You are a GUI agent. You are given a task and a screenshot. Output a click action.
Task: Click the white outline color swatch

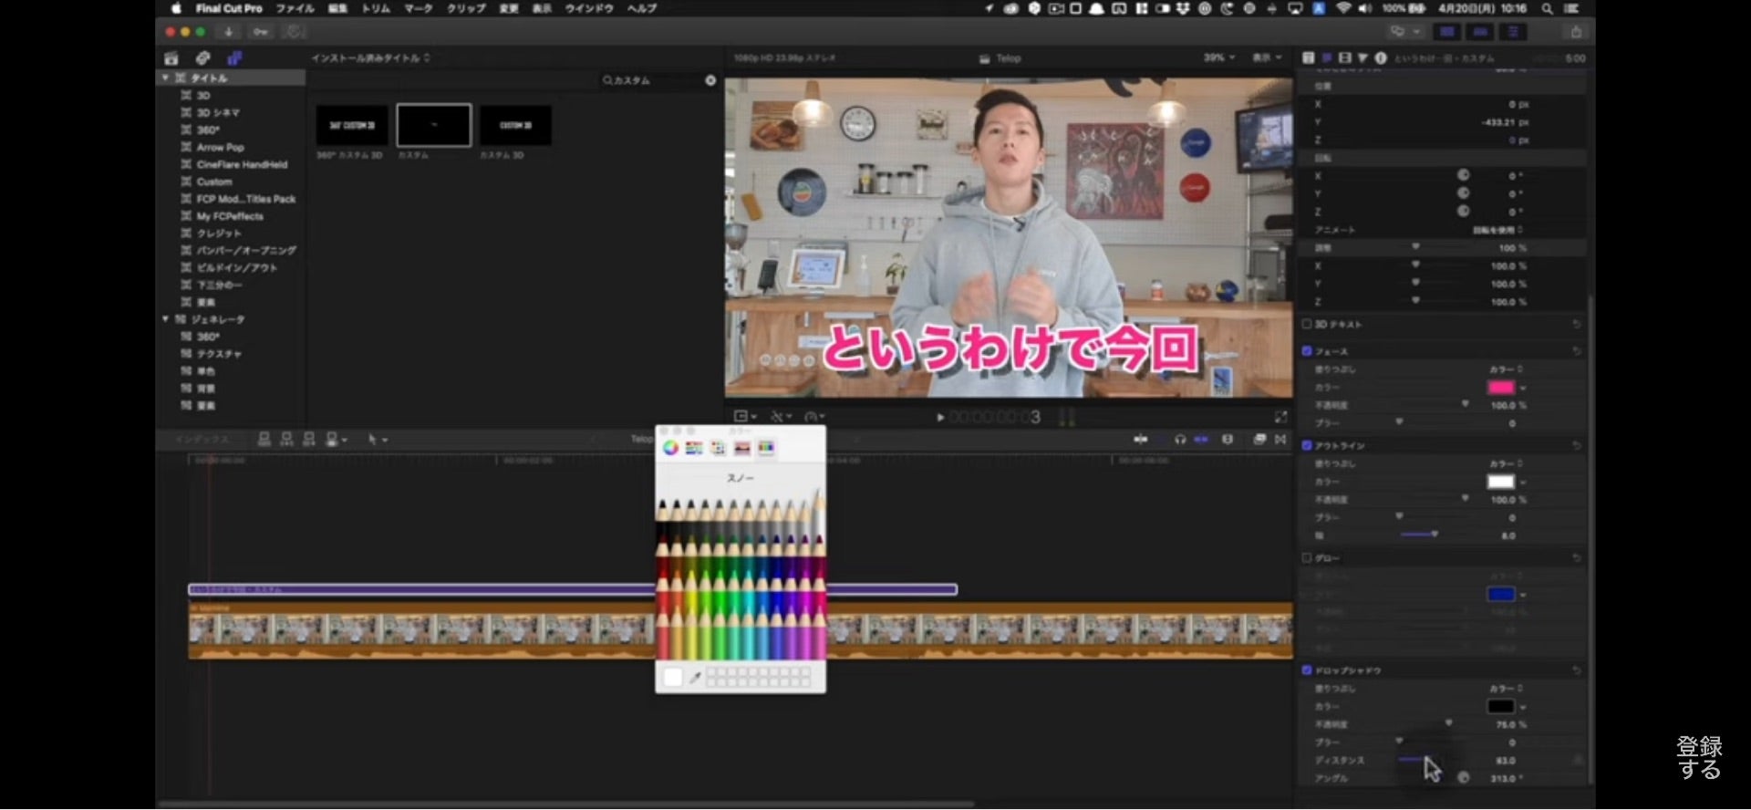click(1500, 482)
